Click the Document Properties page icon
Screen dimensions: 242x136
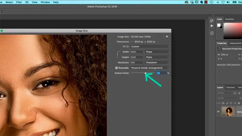[219, 49]
